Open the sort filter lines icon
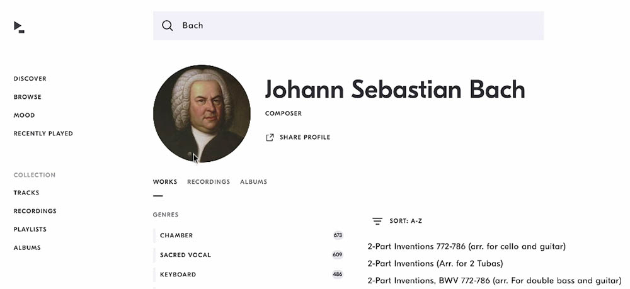This screenshot has width=630, height=289. pyautogui.click(x=377, y=221)
